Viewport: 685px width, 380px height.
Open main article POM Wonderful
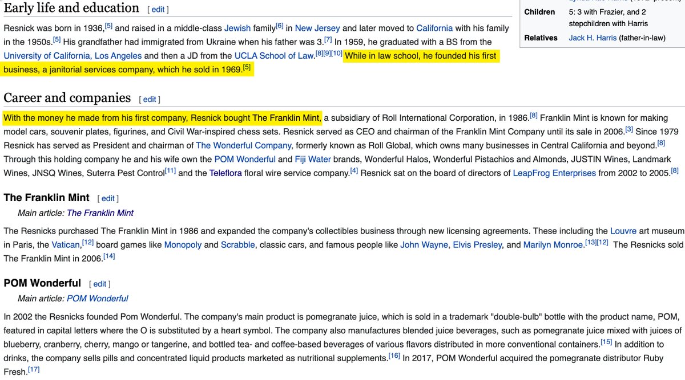(x=98, y=299)
